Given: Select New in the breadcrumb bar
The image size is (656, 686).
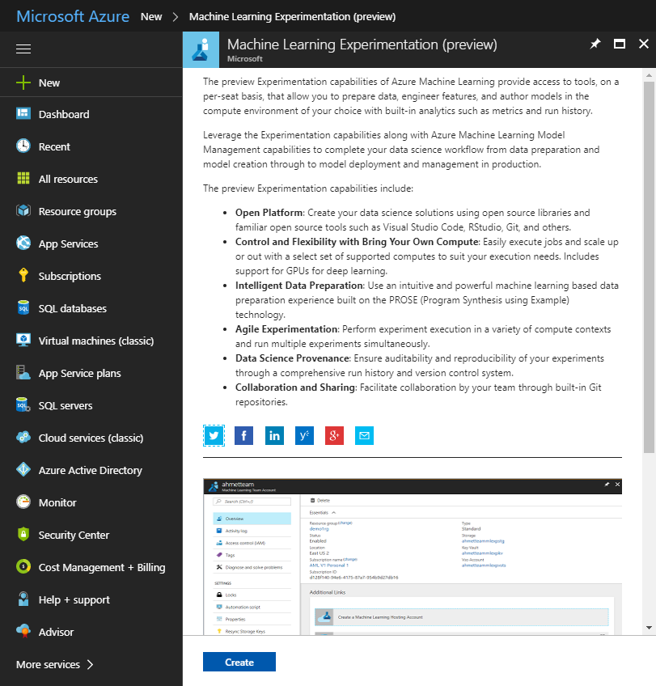Looking at the screenshot, I should (150, 16).
